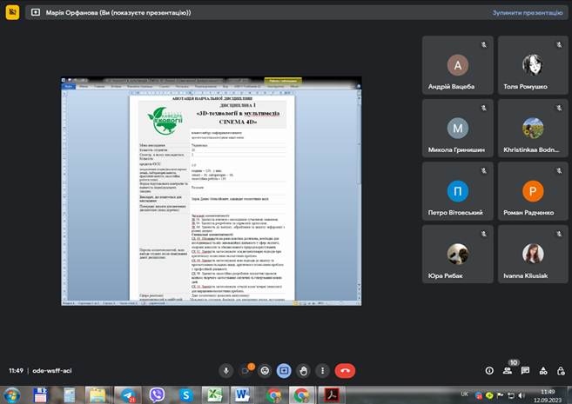This screenshot has height=404, width=572.
Task: Open the chat with everyone panel
Action: click(526, 370)
